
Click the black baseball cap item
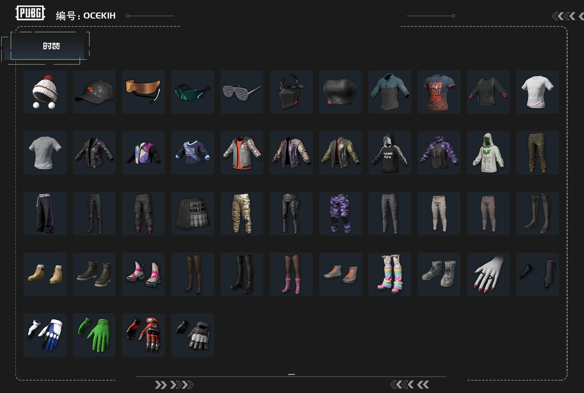pyautogui.click(x=94, y=92)
